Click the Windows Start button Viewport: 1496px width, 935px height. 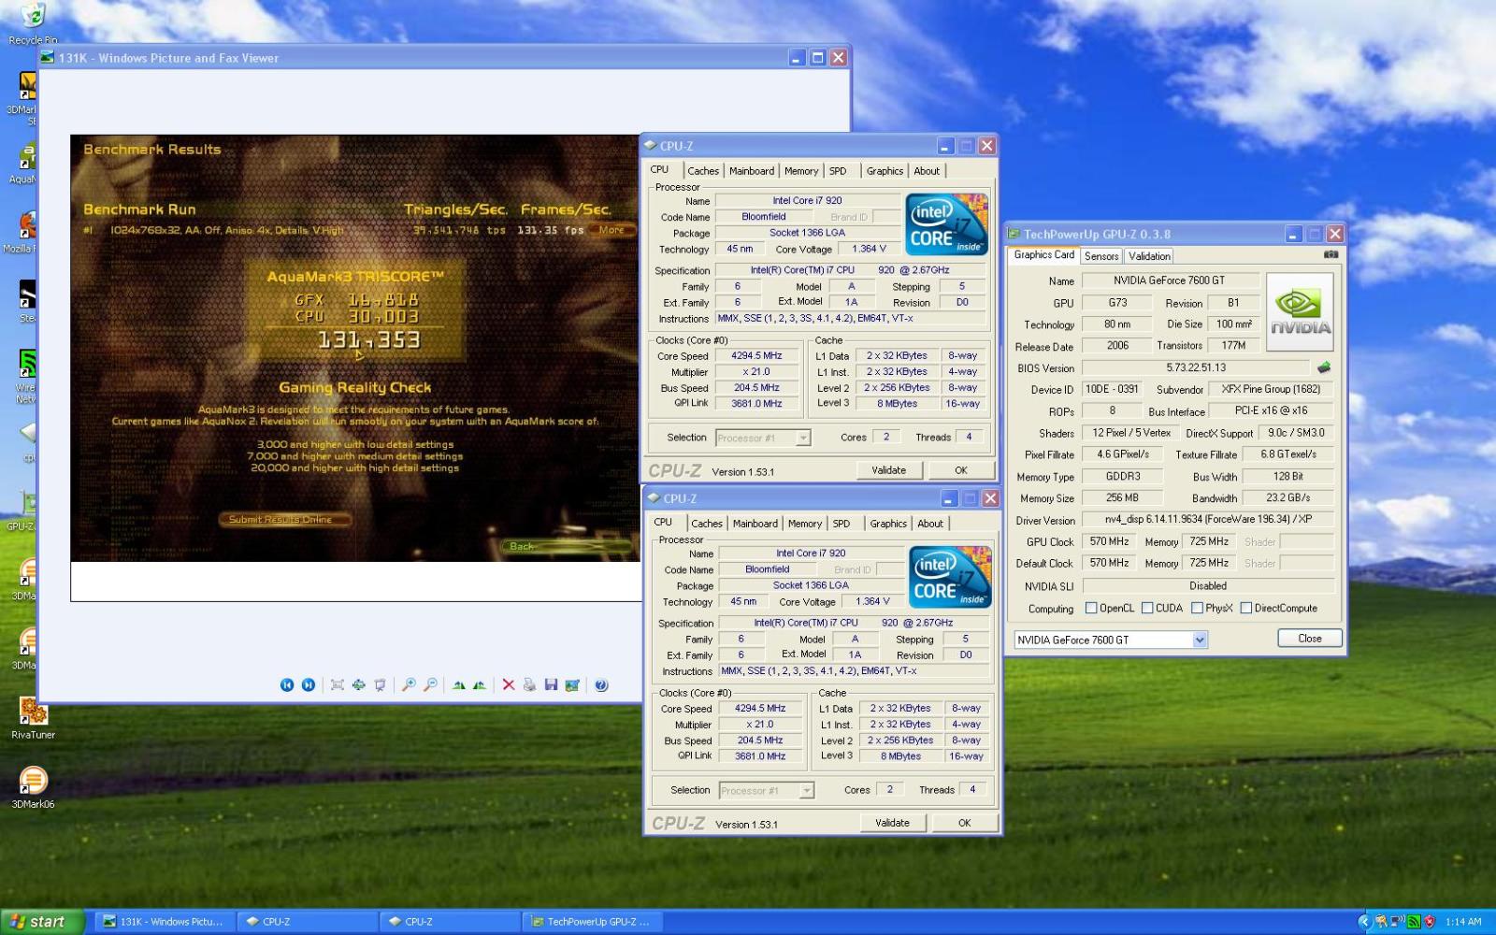pos(43,922)
